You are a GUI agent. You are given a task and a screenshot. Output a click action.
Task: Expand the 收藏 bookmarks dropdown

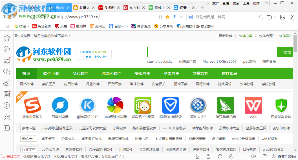tap(28, 26)
